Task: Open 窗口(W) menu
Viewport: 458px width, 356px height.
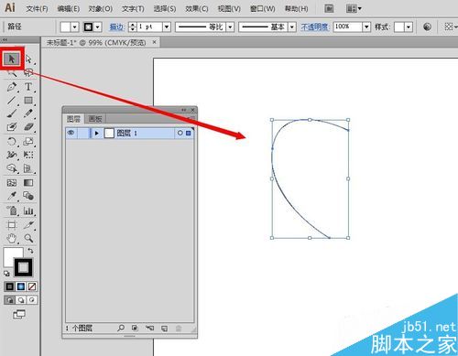Action: point(263,8)
